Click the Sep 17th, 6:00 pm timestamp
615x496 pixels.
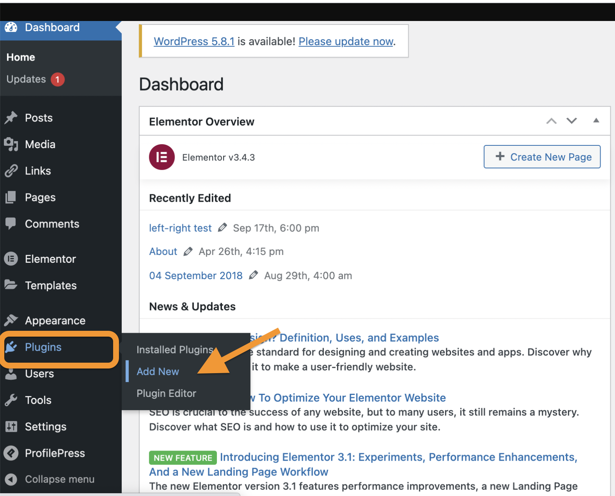276,228
